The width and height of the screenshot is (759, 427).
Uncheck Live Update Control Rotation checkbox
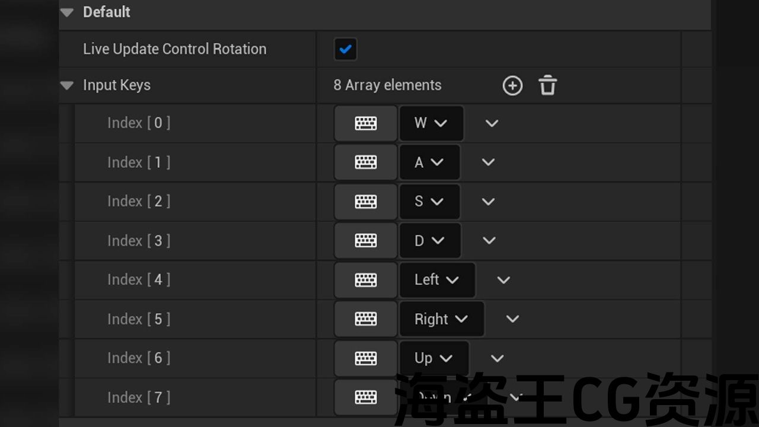345,49
